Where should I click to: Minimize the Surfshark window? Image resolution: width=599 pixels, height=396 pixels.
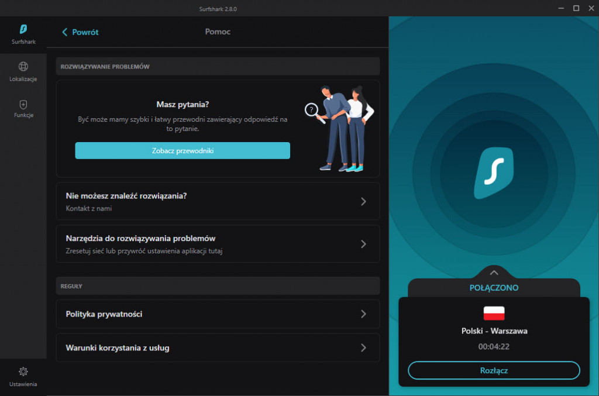coord(561,8)
